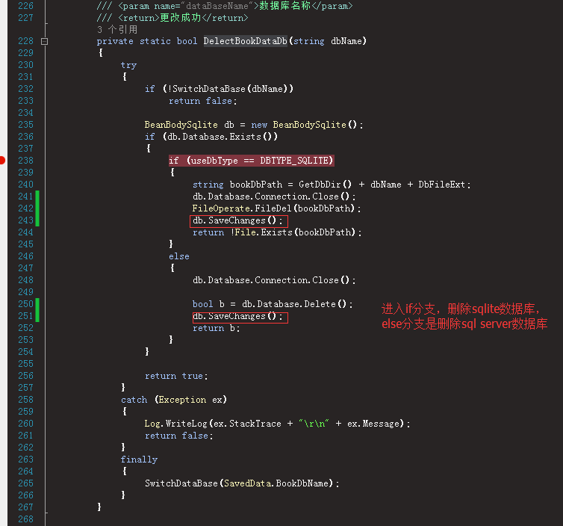The height and width of the screenshot is (526, 563).
Task: Click the BeanBodySqlite type after new
Action: point(310,125)
